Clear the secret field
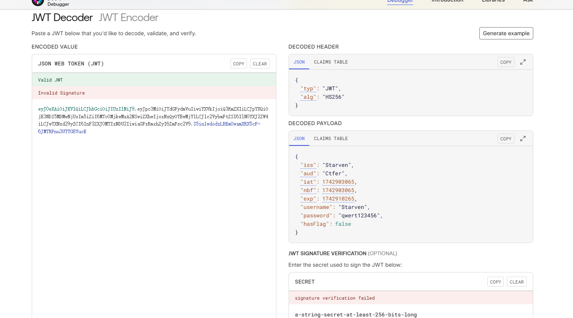The width and height of the screenshot is (573, 318). click(516, 282)
